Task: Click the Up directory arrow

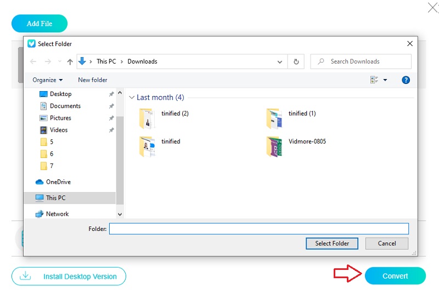Action: pyautogui.click(x=70, y=61)
